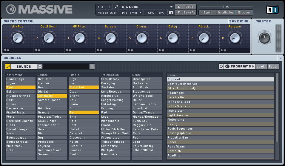Click the PC program change icon
The image size is (285, 166).
click(x=227, y=67)
